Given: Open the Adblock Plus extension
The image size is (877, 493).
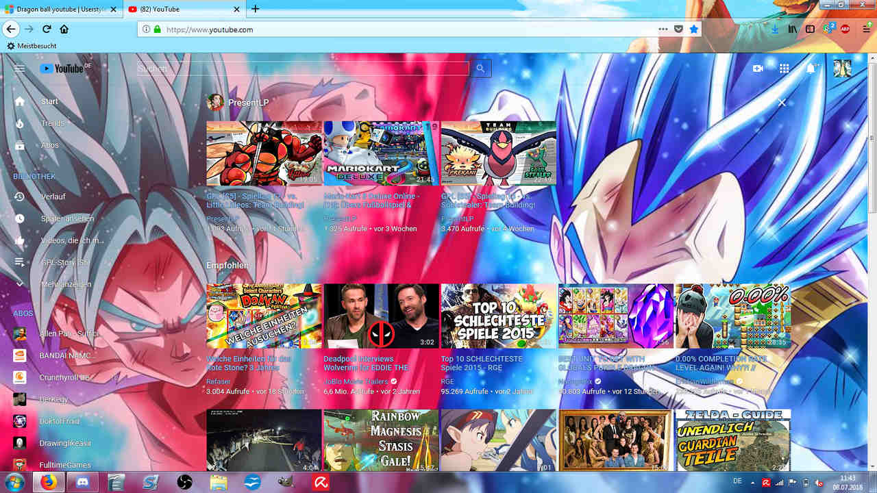Looking at the screenshot, I should pos(845,29).
